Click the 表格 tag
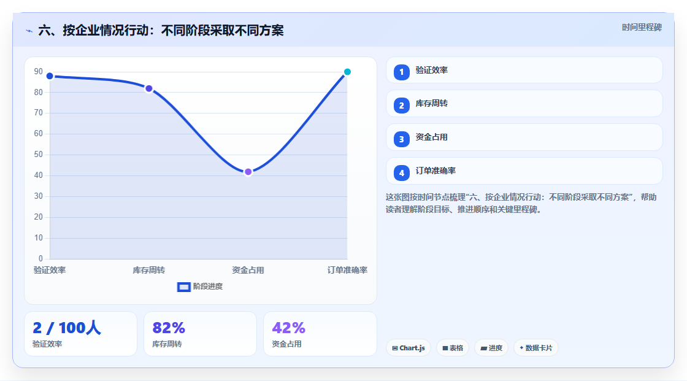687x381 pixels. click(453, 348)
